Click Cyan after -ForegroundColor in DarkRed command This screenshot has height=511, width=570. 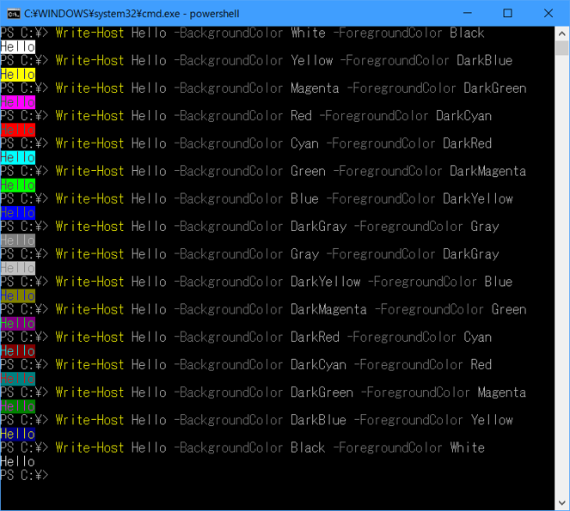tap(478, 337)
